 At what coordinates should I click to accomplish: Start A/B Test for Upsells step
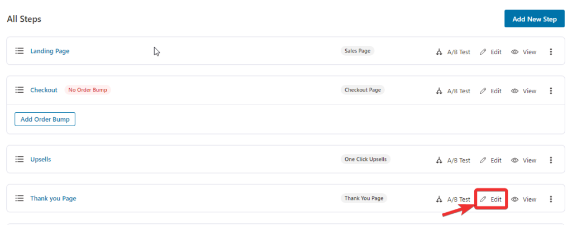(x=453, y=160)
